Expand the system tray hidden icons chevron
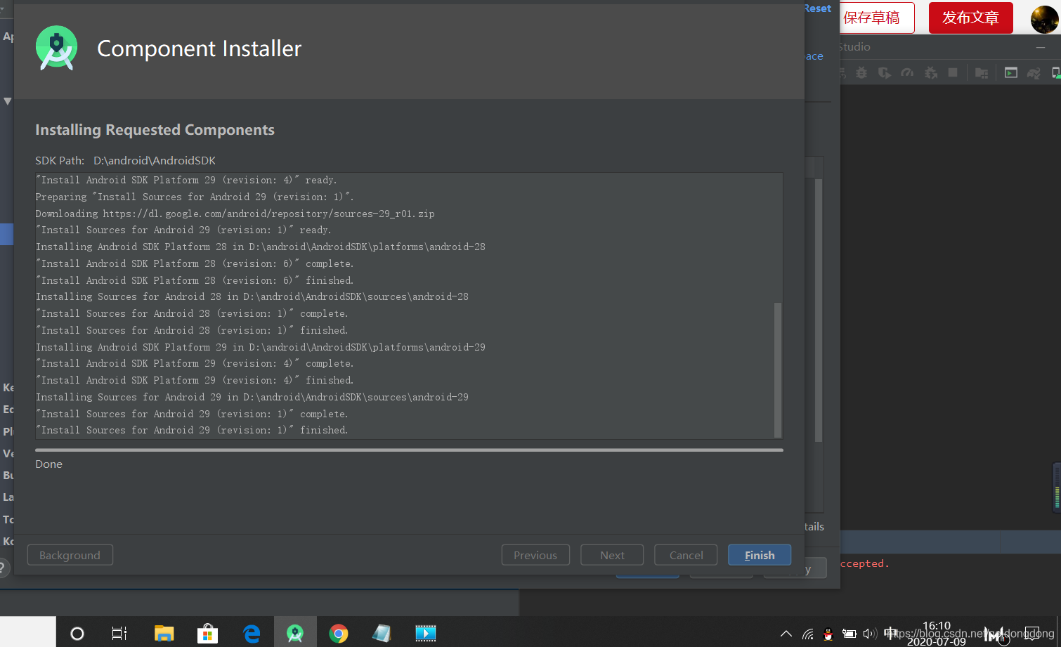 point(786,634)
